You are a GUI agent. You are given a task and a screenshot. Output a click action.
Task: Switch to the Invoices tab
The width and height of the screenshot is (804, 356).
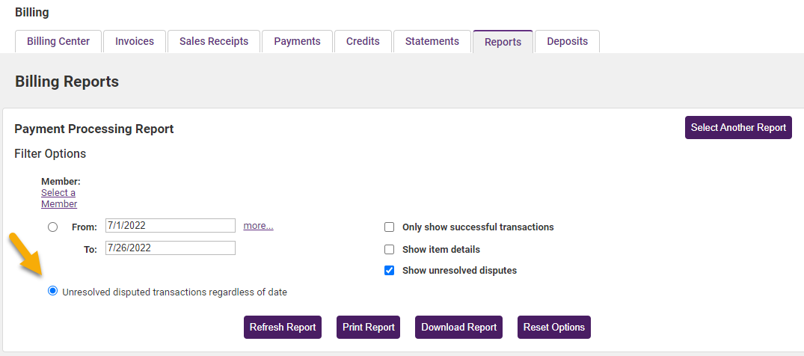tap(135, 42)
